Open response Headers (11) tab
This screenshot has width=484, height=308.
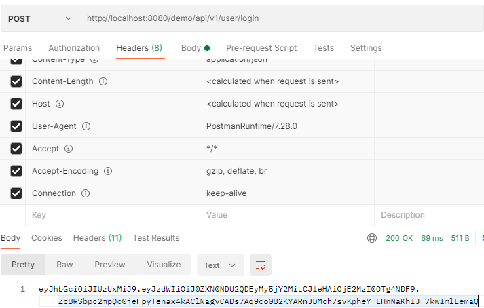point(97,238)
